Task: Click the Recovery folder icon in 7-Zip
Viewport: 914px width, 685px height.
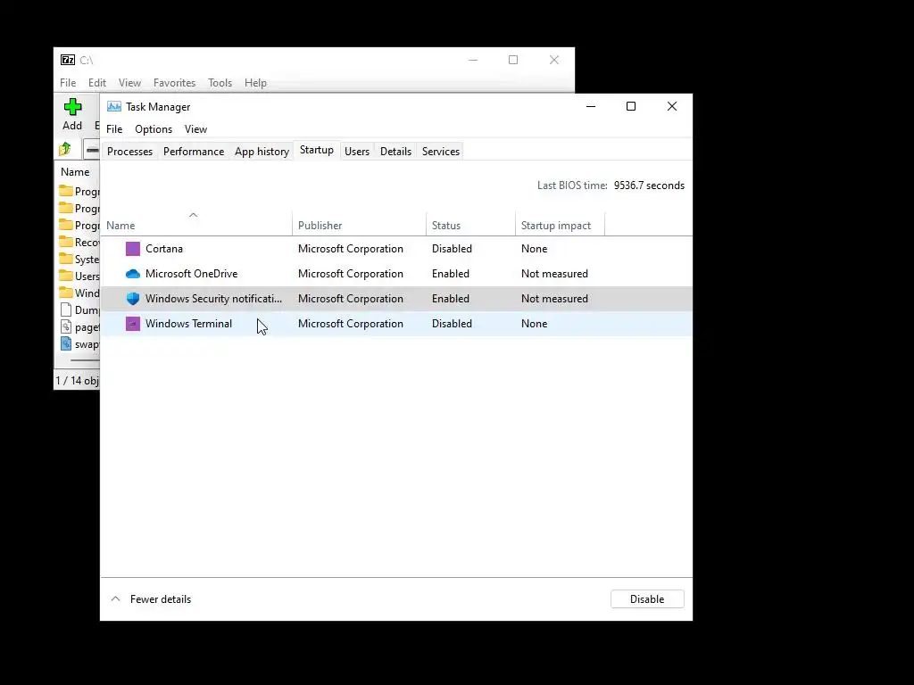Action: tap(66, 242)
